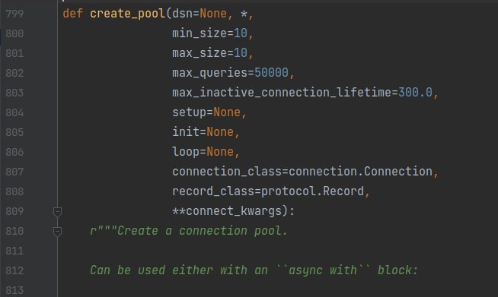Click the def keyword on line 799

coord(73,14)
